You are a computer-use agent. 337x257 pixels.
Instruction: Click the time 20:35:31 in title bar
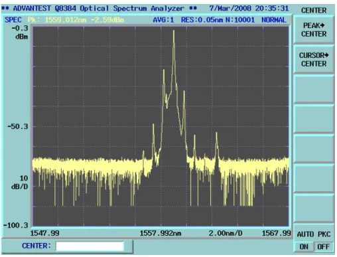(272, 9)
